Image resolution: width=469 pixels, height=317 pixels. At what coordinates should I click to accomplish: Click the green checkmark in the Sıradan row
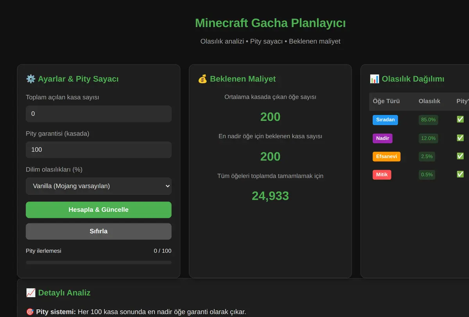(460, 119)
